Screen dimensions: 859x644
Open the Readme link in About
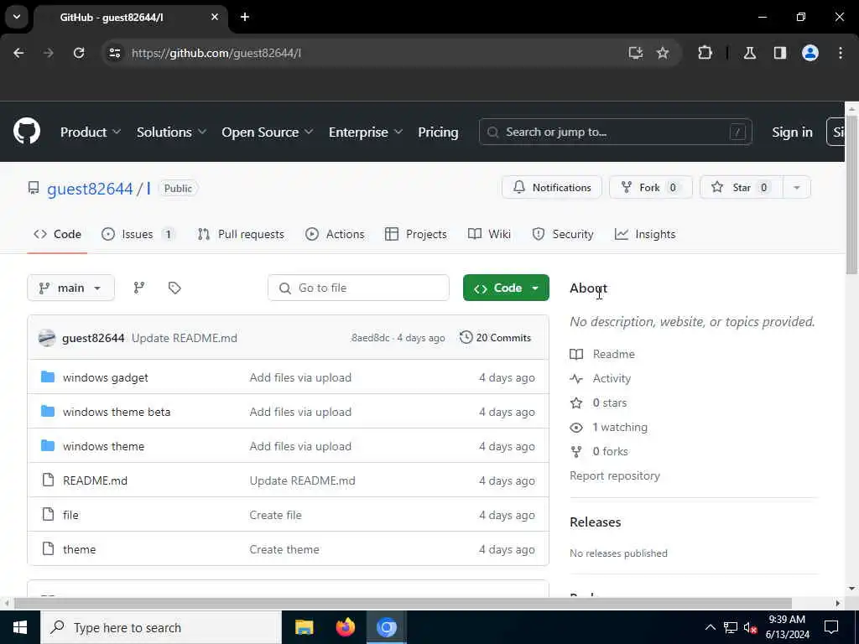click(x=613, y=354)
